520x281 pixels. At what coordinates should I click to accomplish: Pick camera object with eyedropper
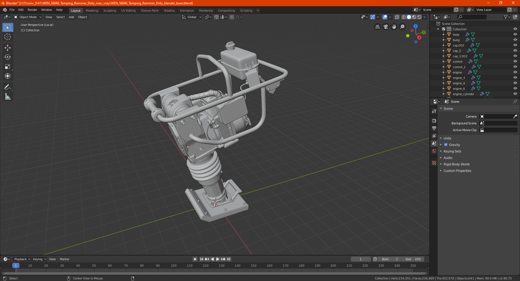tap(515, 116)
